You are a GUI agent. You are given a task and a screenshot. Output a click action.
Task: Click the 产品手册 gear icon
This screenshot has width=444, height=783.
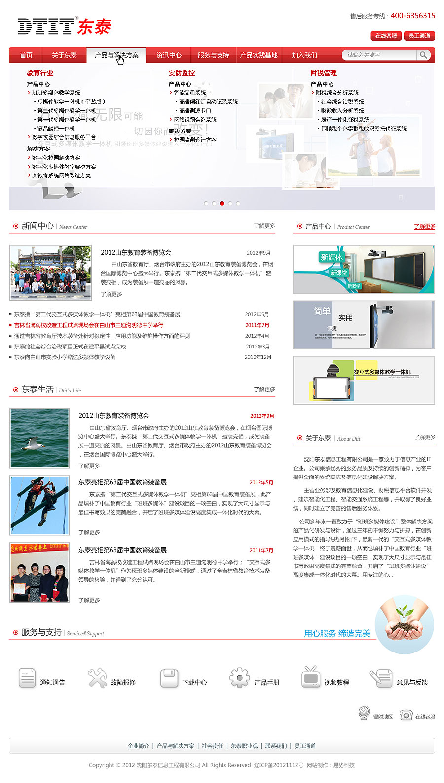pos(240,678)
